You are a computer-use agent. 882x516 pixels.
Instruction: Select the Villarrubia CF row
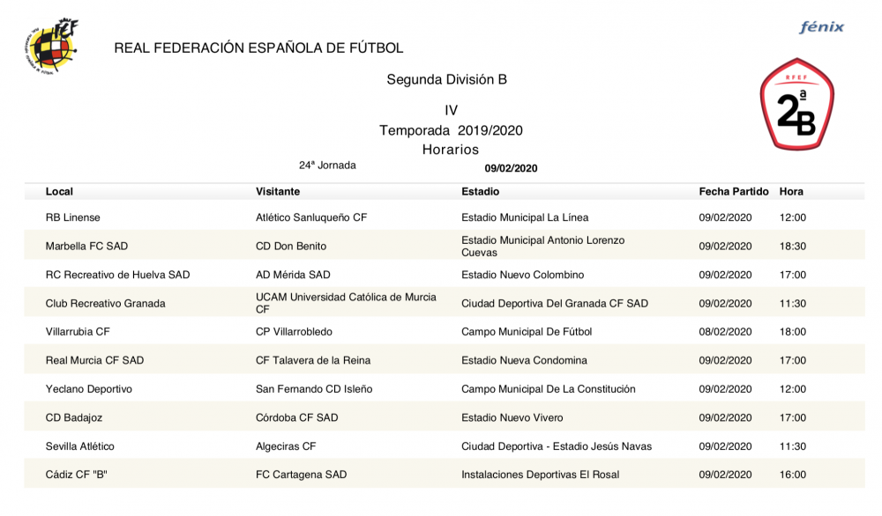pos(78,332)
